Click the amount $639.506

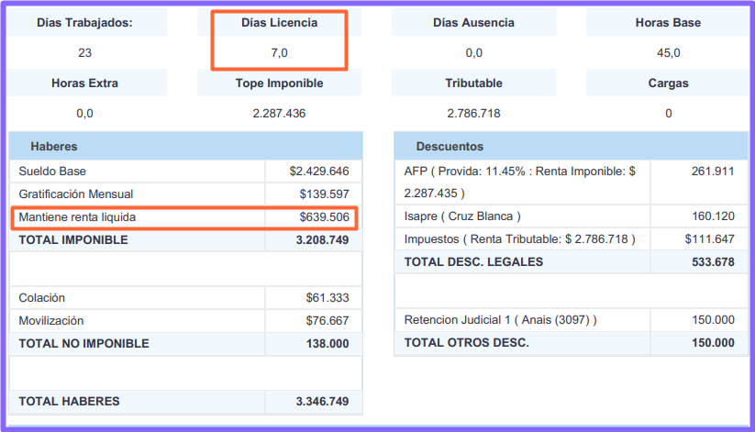tap(324, 217)
